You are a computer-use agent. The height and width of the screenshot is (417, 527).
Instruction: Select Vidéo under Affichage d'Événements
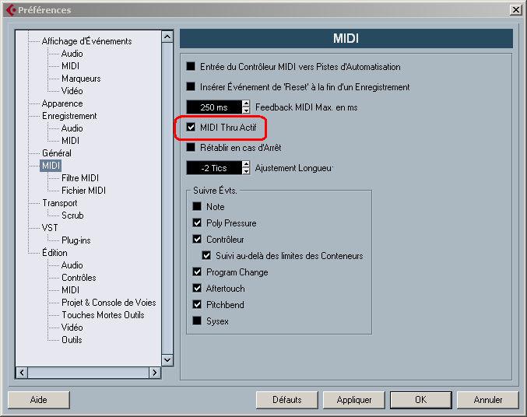[x=72, y=91]
